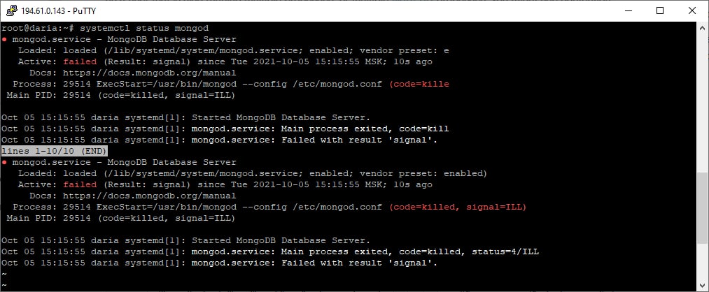Click the last 'Failed with result signal' line

[360, 263]
